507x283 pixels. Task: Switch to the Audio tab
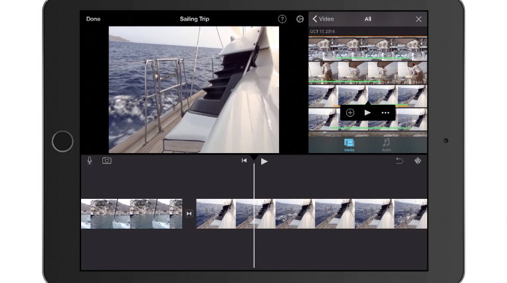pyautogui.click(x=386, y=144)
